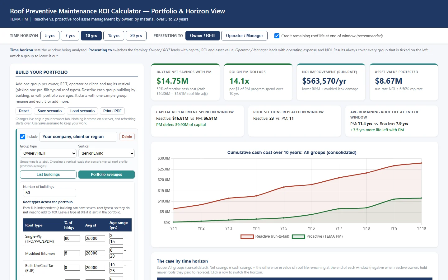Viewport: 448px width, 280px height.
Task: Toggle the Reactive (run-to-fail) legend series
Action: point(265,236)
